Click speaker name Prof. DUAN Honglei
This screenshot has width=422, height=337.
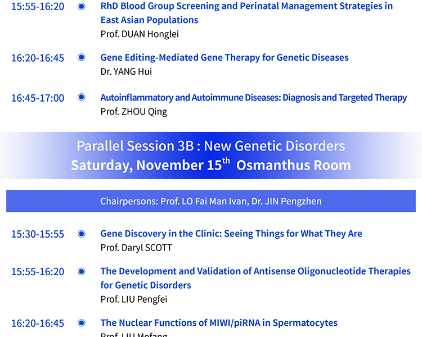coord(139,34)
